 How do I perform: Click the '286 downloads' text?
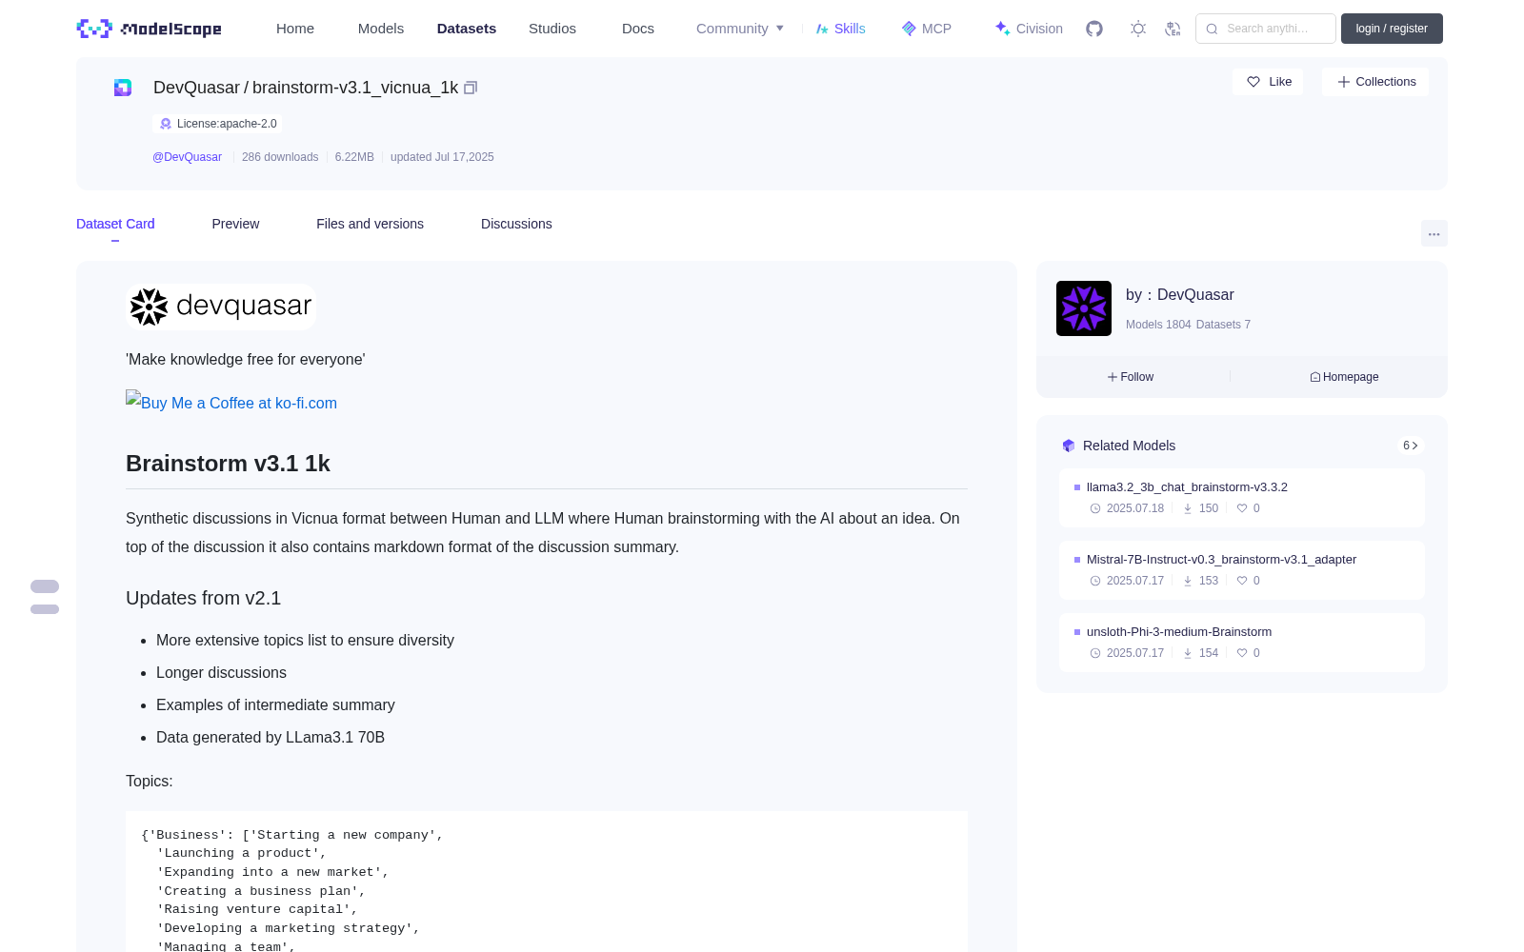coord(280,157)
